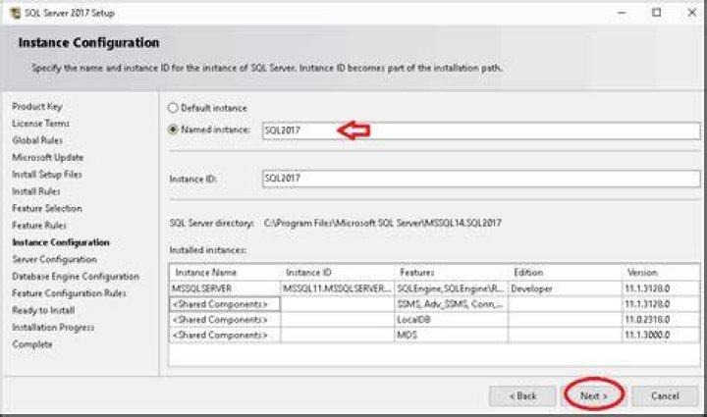Click the Instance Name column header
Screen dimensions: 707x417
pos(225,273)
